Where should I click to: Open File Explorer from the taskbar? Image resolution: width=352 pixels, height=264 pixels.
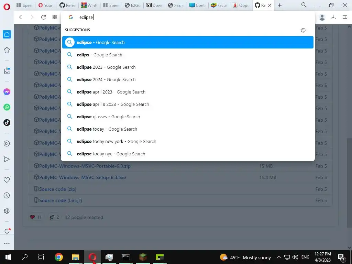coord(75,257)
